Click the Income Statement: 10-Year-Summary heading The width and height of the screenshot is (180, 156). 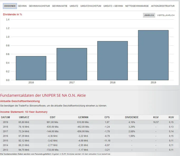[x=24, y=112]
